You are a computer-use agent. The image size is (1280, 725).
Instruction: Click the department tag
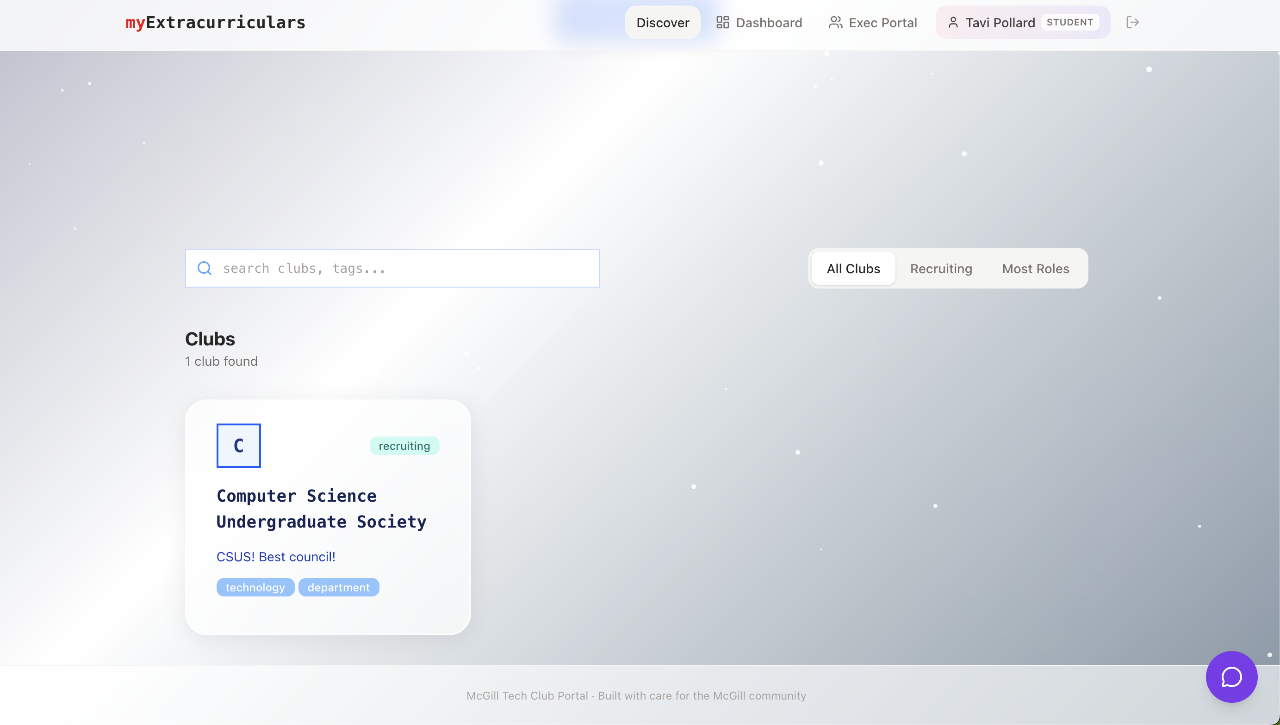338,588
